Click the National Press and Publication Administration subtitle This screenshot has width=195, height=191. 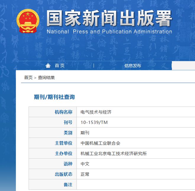coord(109,32)
